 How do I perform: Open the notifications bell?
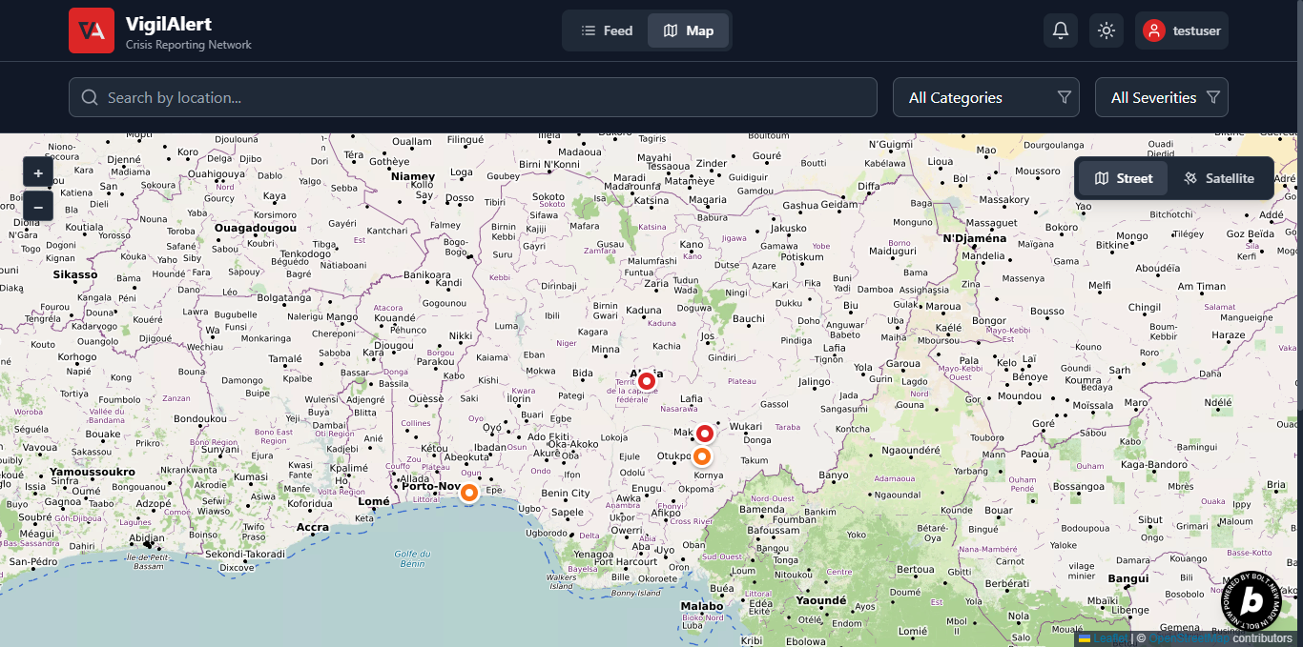tap(1061, 30)
